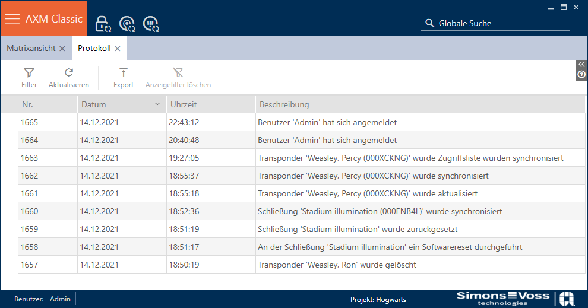Click the Beschreibung column header
The image size is (588, 308).
coord(416,104)
